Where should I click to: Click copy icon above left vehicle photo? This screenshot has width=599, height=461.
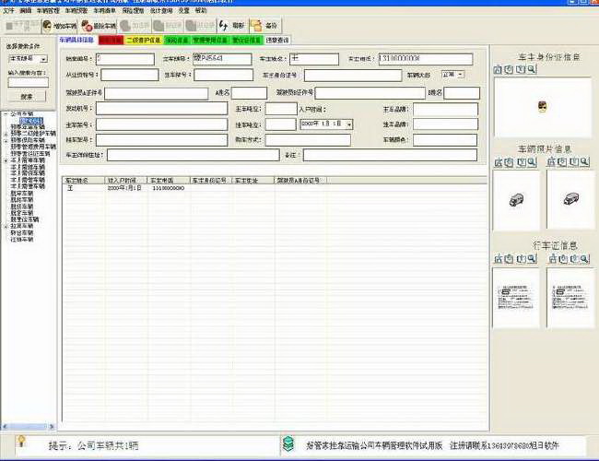[x=510, y=162]
